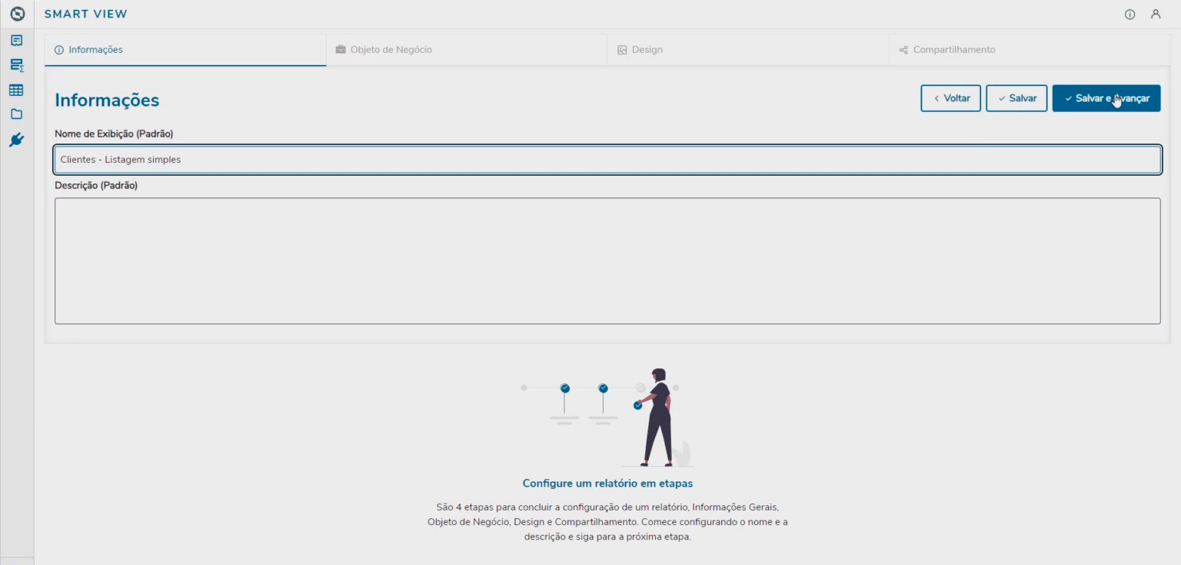Screen dimensions: 1181x565
Task: Click the TOTVS logo icon
Action: point(17,14)
